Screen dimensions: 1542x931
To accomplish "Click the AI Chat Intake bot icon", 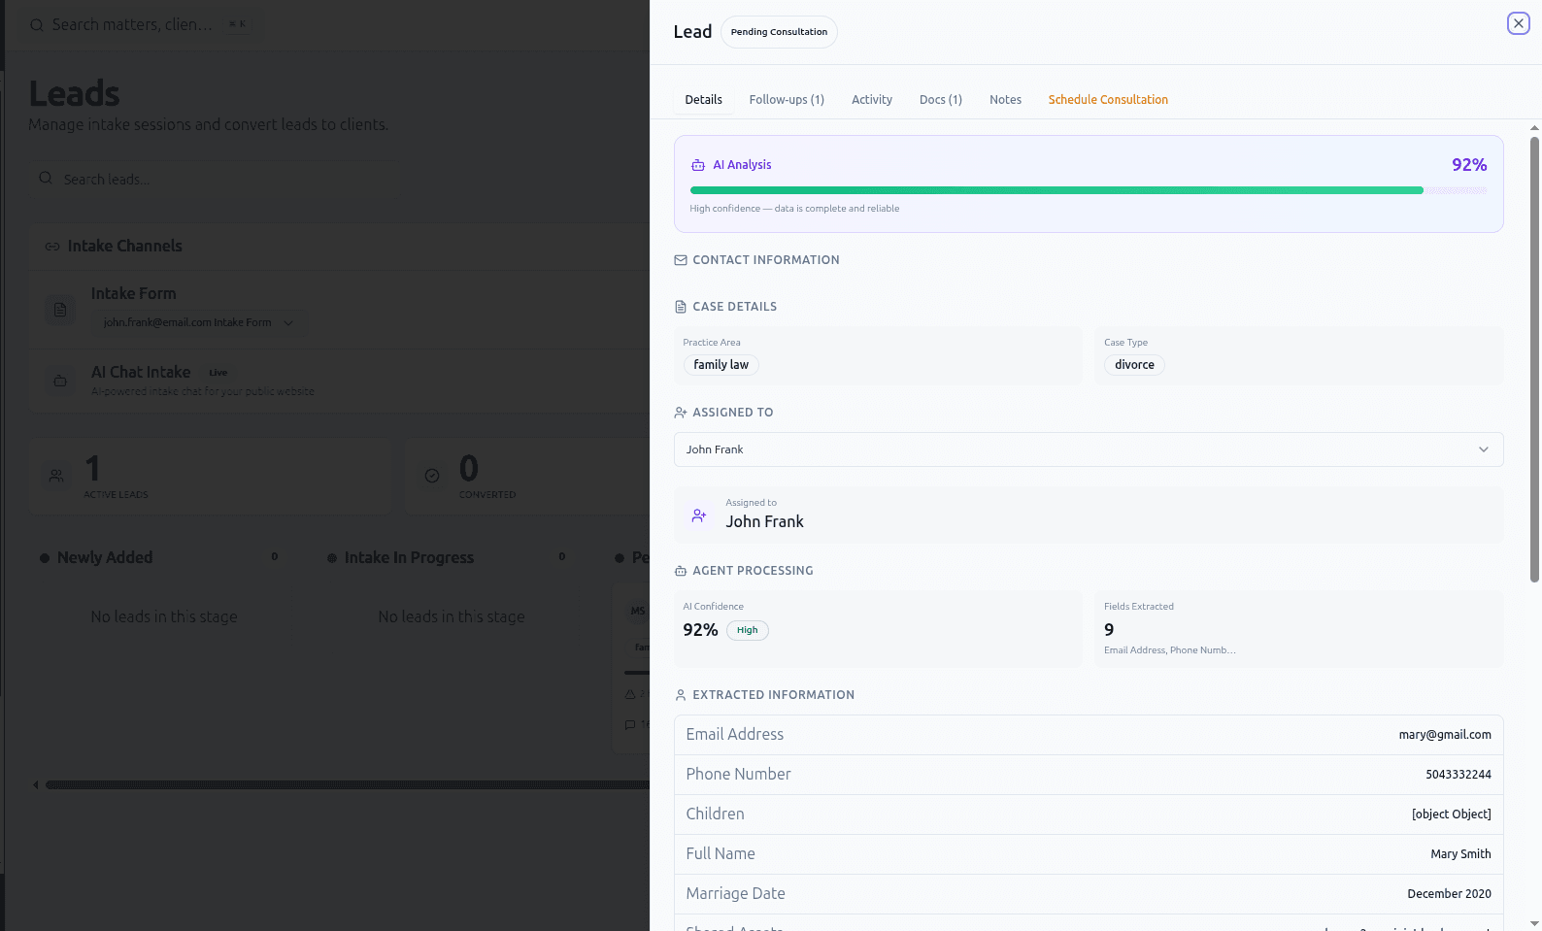I will click(60, 381).
